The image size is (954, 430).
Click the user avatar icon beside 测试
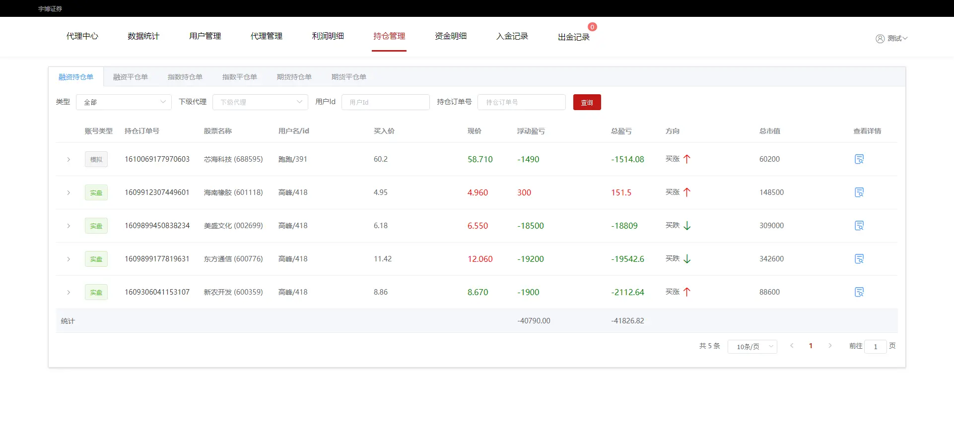point(880,39)
